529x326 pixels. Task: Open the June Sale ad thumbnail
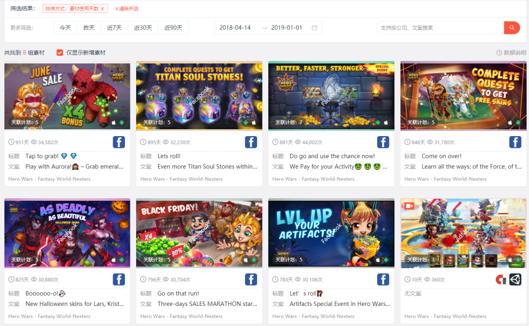pyautogui.click(x=67, y=96)
